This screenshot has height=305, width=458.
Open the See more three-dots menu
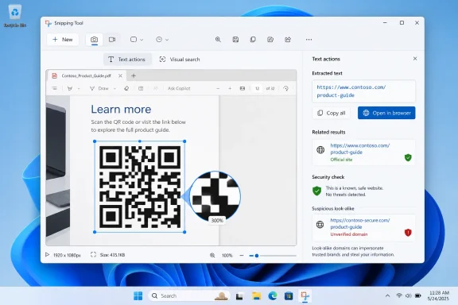(309, 40)
